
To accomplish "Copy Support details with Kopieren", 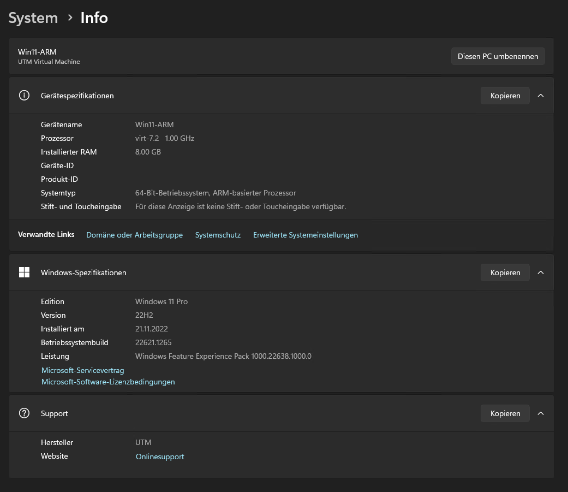I will tap(505, 413).
